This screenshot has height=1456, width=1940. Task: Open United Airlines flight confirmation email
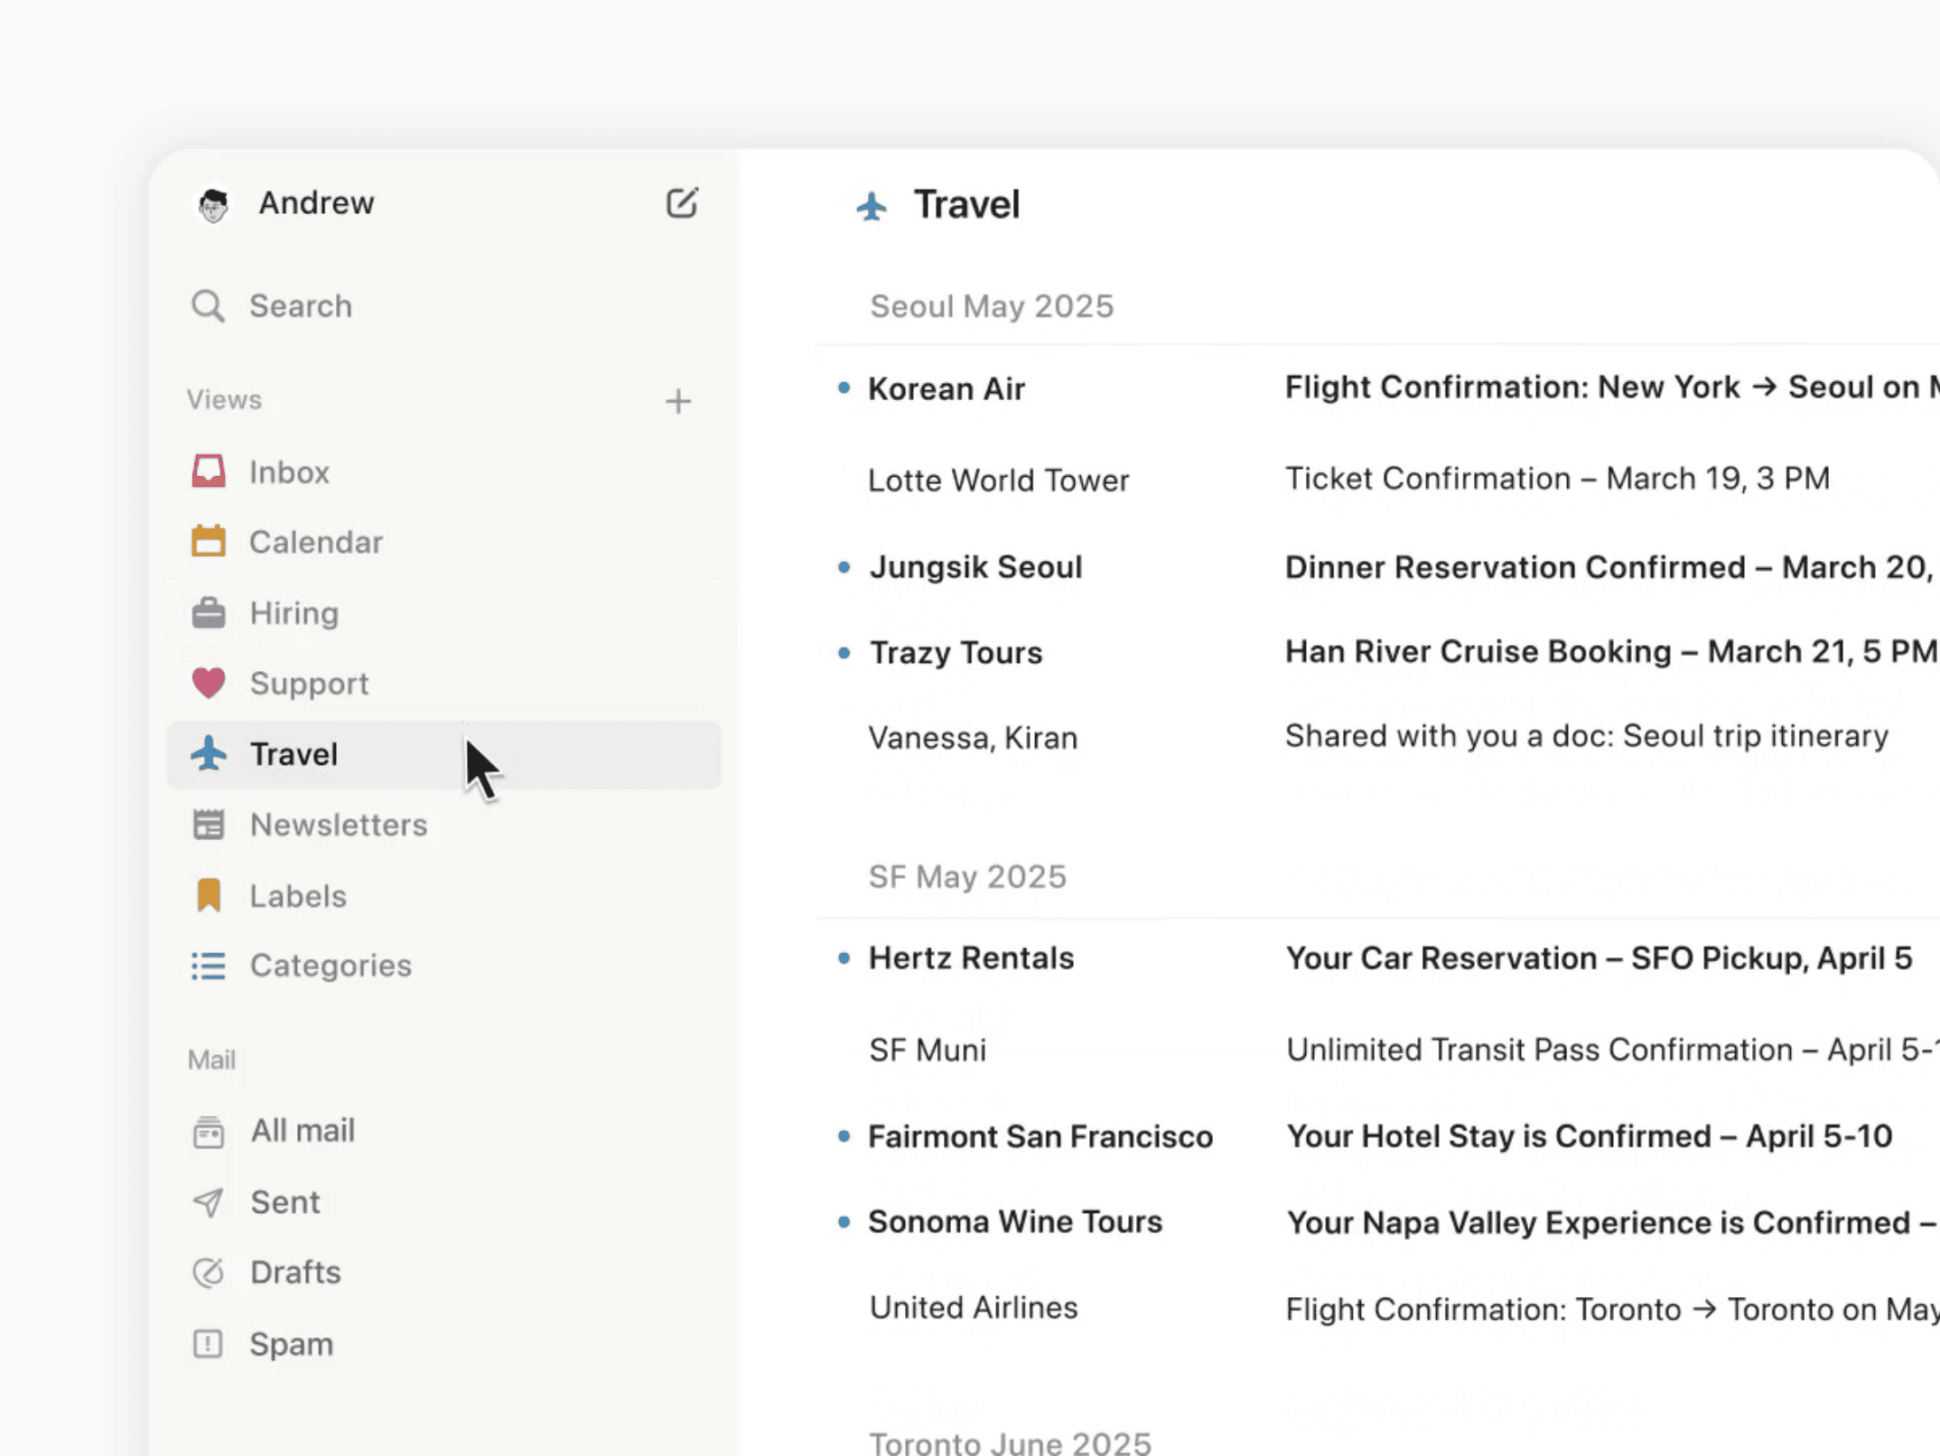point(1377,1309)
